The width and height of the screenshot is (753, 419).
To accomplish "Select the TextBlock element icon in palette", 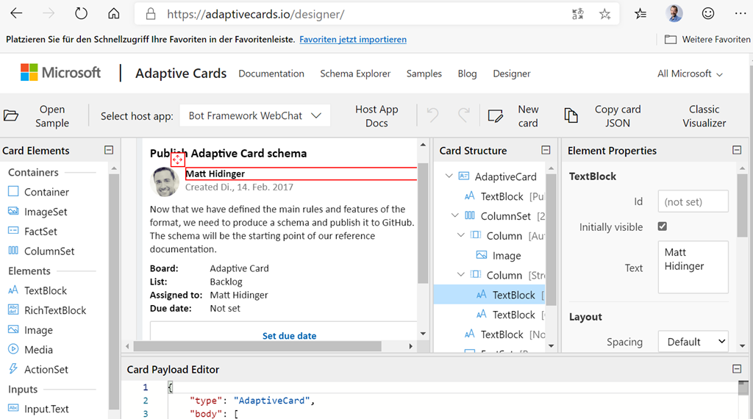I will pyautogui.click(x=13, y=290).
